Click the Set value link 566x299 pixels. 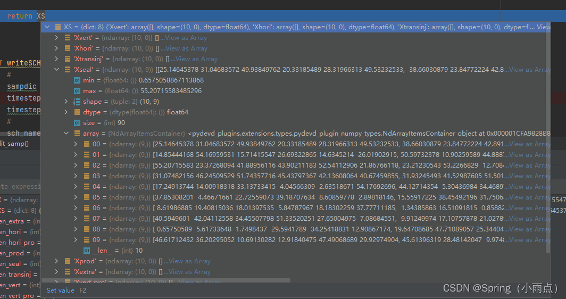click(x=60, y=290)
